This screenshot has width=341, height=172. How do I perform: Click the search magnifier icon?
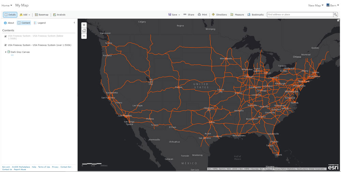(336, 15)
